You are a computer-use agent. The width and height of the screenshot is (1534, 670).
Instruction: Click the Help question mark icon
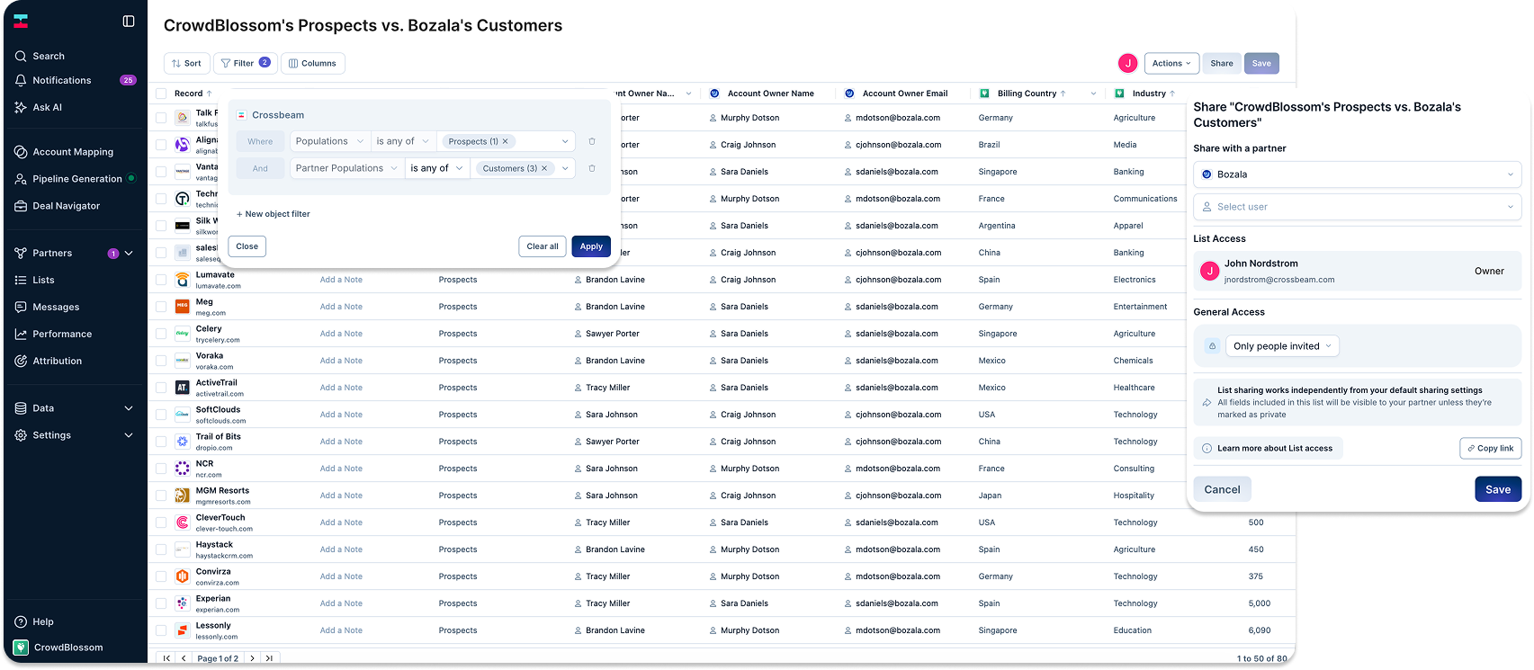click(x=21, y=621)
